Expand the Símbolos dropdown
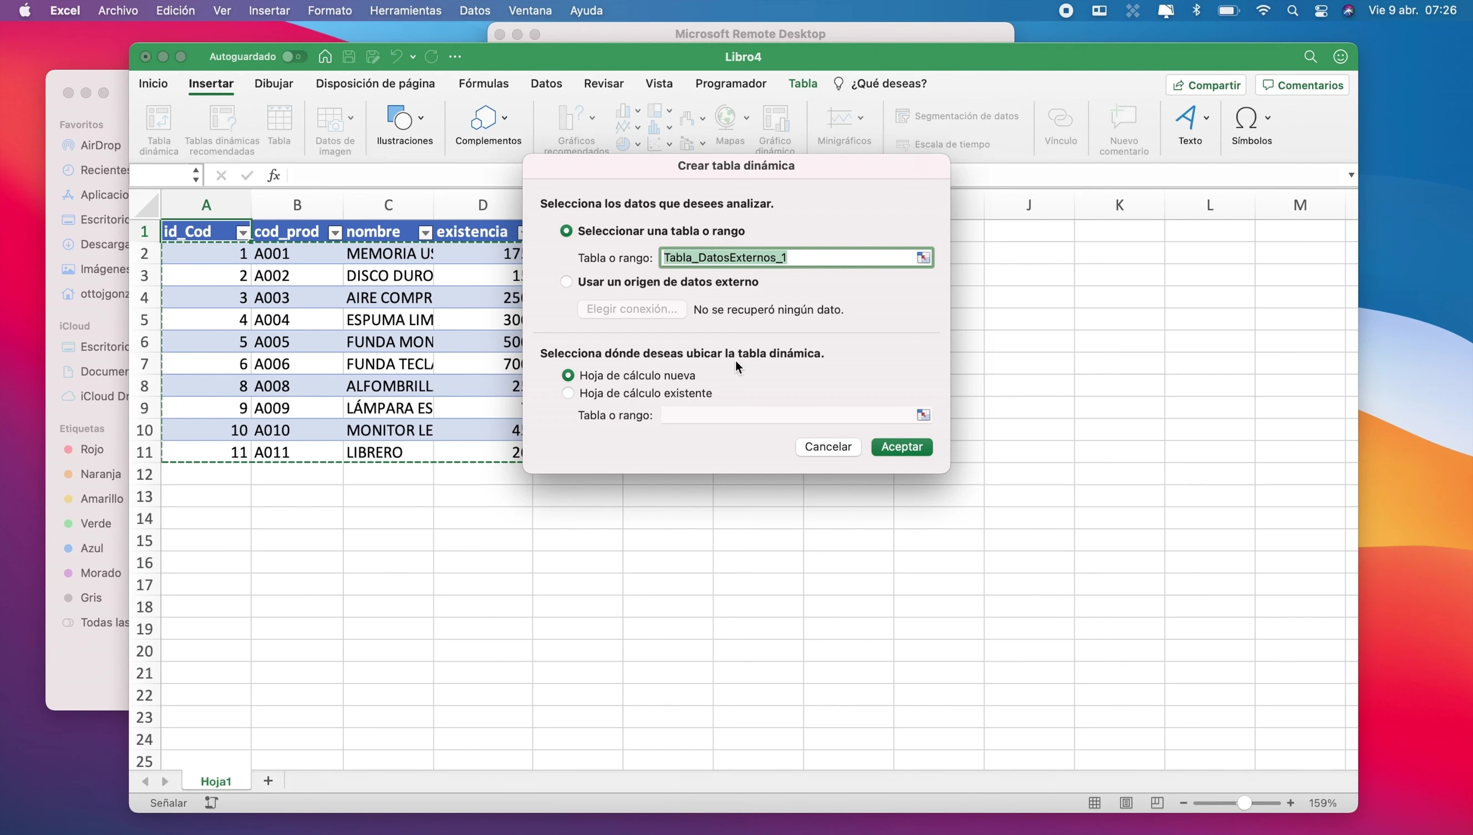This screenshot has height=835, width=1473. click(1268, 118)
